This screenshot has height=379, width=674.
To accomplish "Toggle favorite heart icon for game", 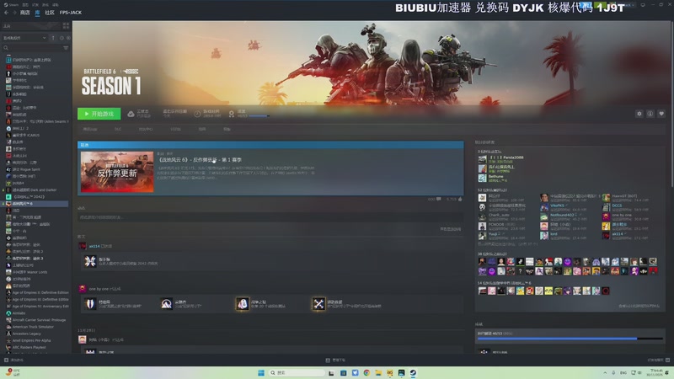I will 661,114.
